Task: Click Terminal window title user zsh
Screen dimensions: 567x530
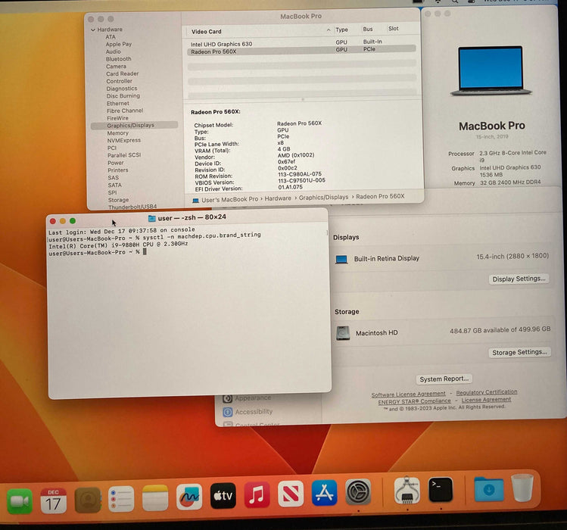Action: click(192, 217)
